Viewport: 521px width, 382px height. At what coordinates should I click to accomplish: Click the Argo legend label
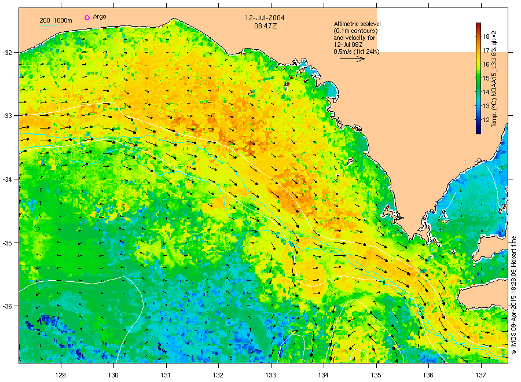point(100,17)
